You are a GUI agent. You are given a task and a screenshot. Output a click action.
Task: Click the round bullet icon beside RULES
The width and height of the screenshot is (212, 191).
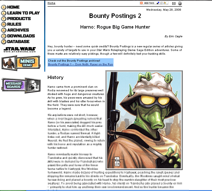(4, 24)
